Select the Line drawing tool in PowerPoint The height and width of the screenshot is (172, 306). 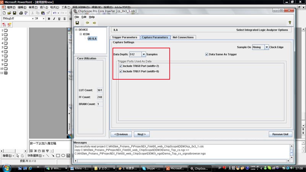coord(47,156)
